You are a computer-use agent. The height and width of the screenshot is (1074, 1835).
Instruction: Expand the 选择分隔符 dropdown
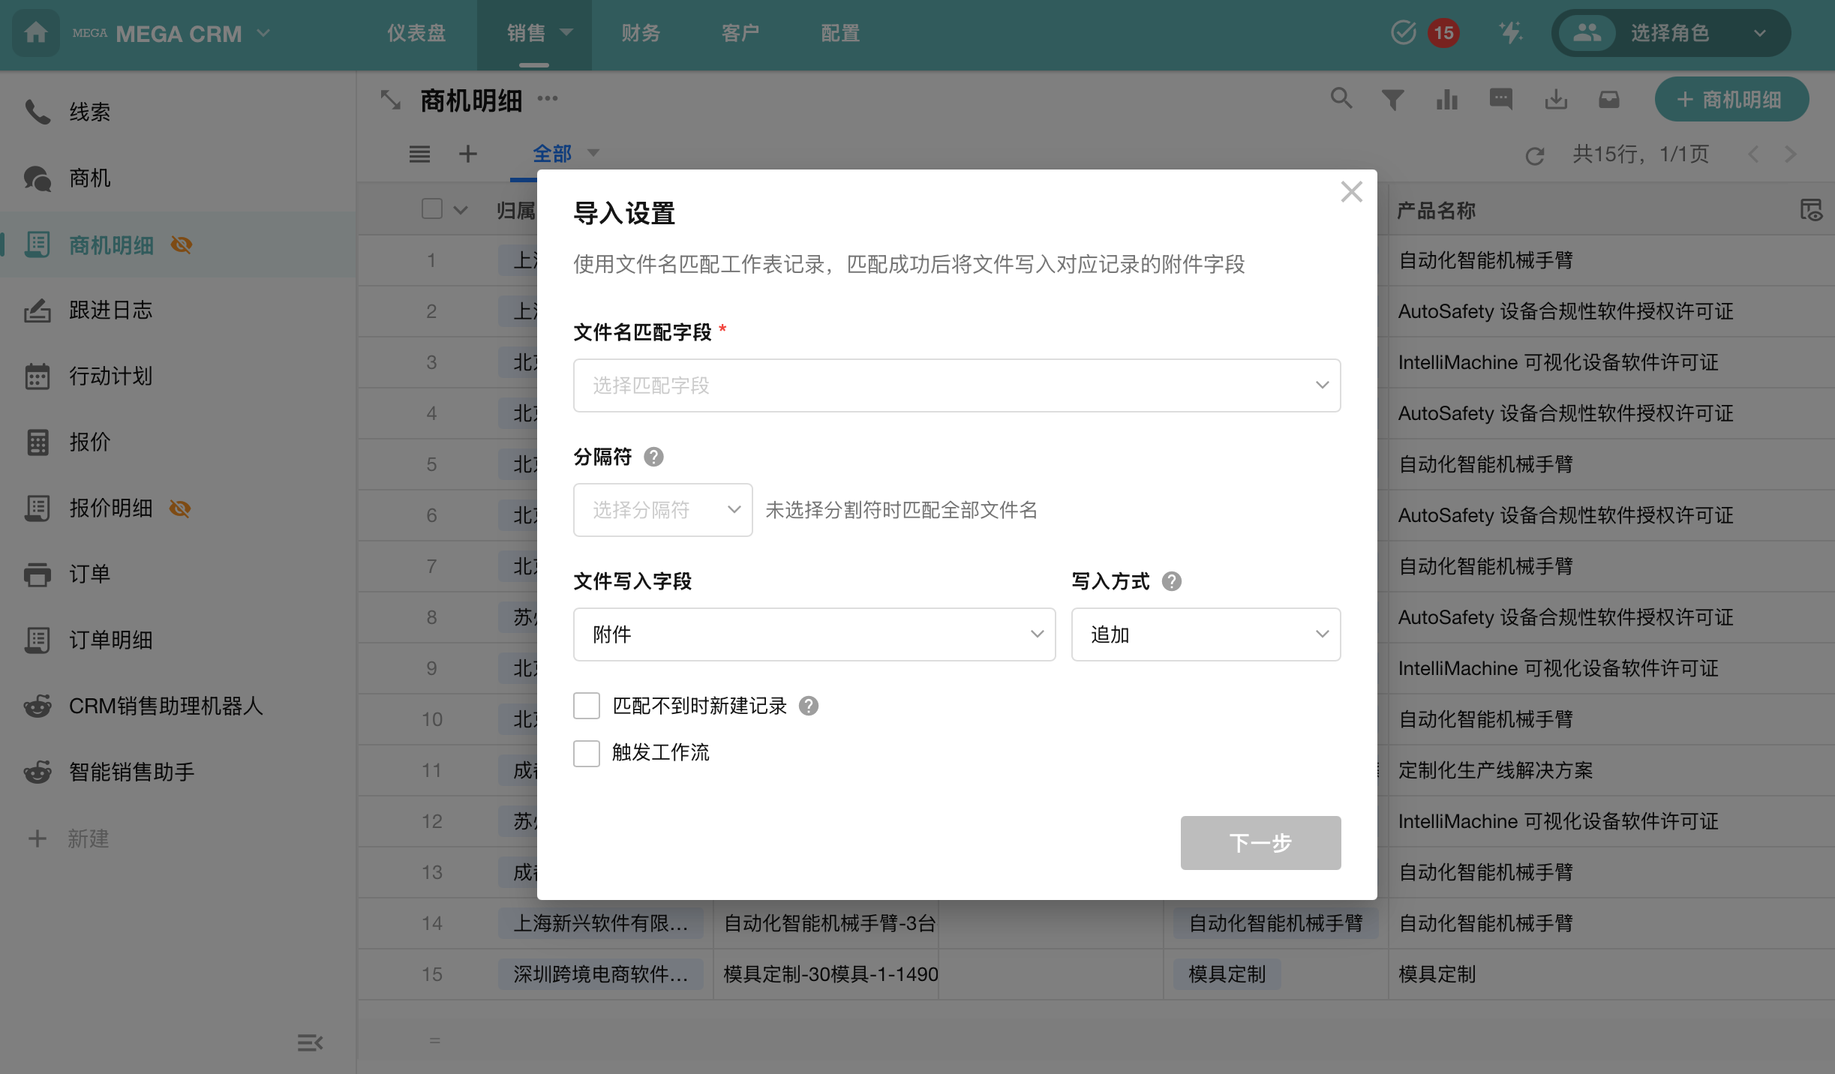tap(662, 510)
